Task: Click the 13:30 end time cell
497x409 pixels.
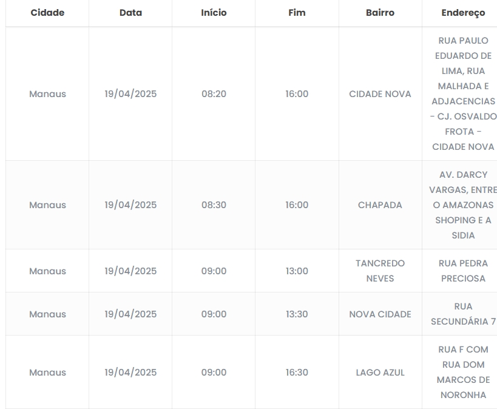Action: [297, 314]
